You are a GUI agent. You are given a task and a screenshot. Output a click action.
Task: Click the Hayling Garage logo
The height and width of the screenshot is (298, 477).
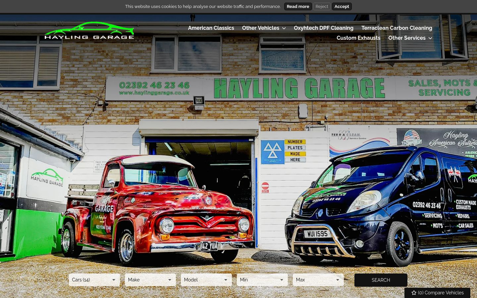pos(89,31)
